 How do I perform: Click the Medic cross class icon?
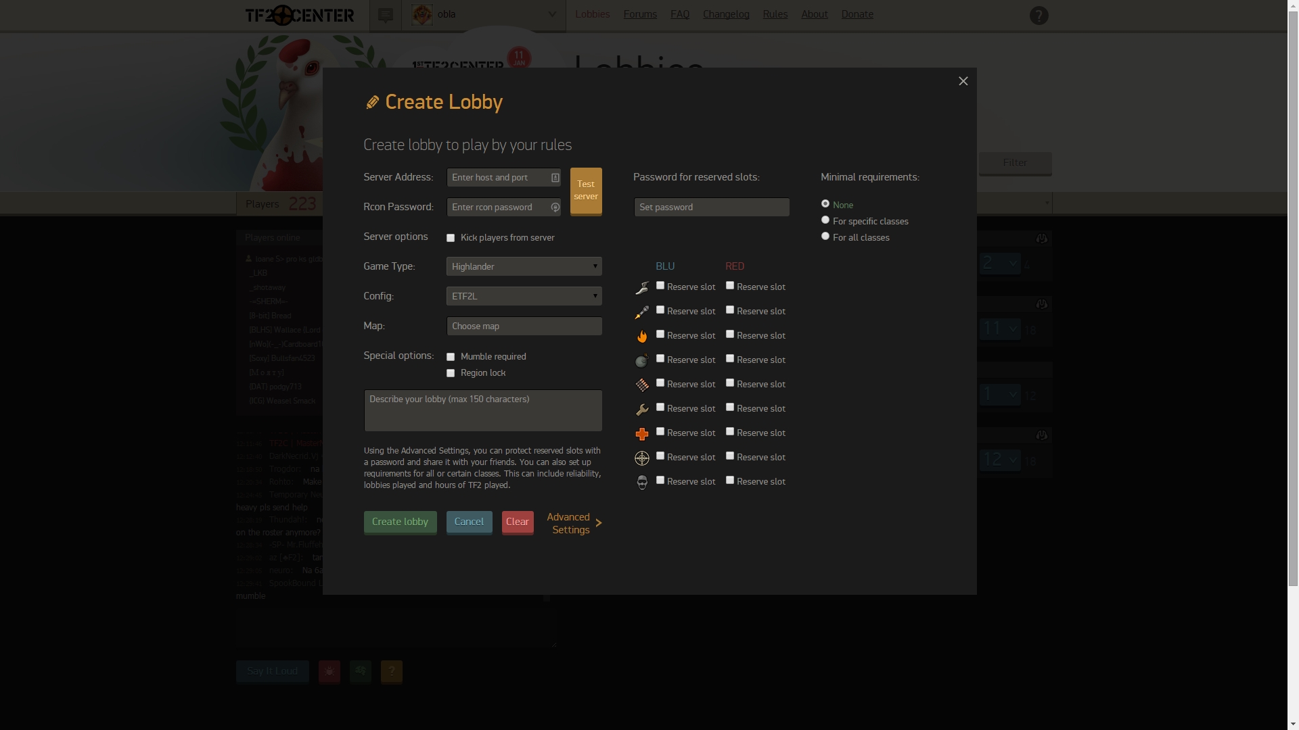point(642,434)
